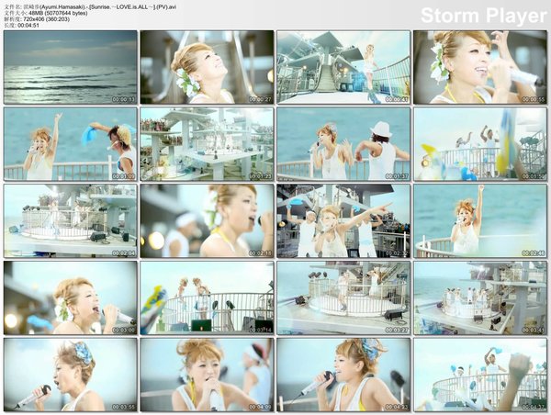The width and height of the screenshot is (551, 415).
Task: Open the thumbnail stamped 00:03:27
Action: [x=343, y=298]
